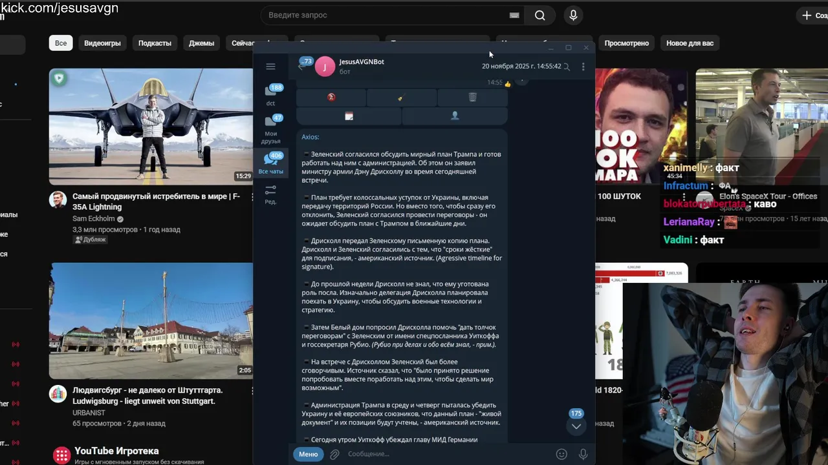Click the Дубляж badge under F-35A video
The width and height of the screenshot is (828, 465).
91,240
